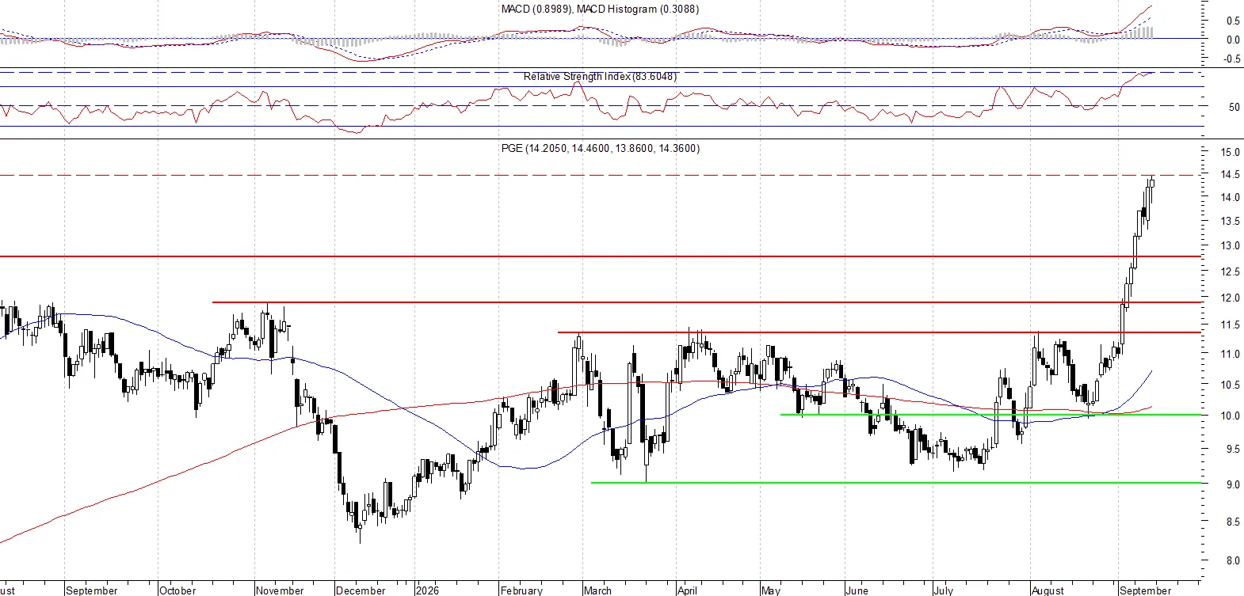Click the PGE price panel title
This screenshot has height=596, width=1244.
coord(601,148)
